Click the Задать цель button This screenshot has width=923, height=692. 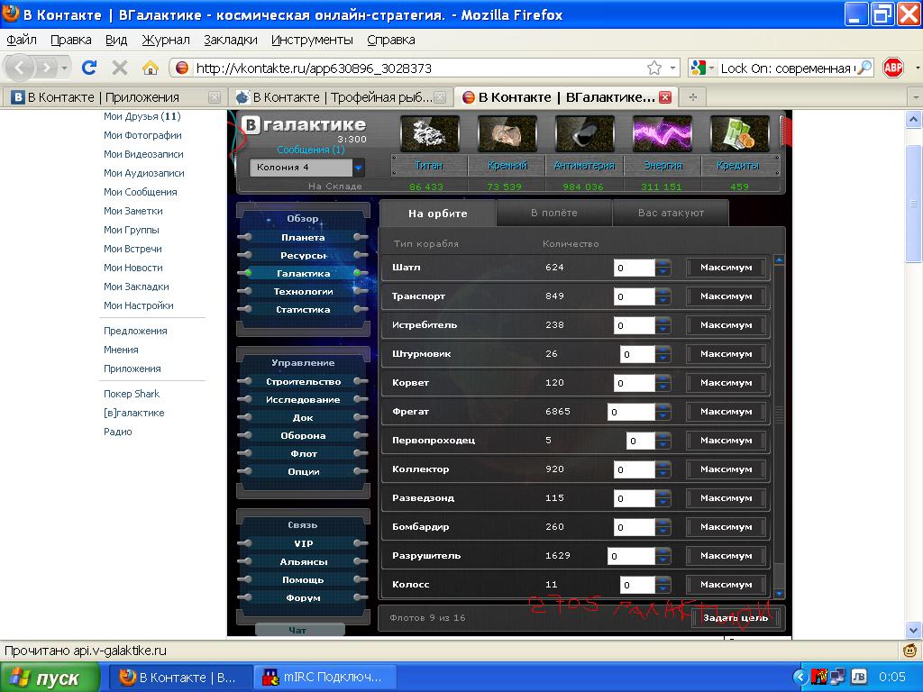point(736,618)
